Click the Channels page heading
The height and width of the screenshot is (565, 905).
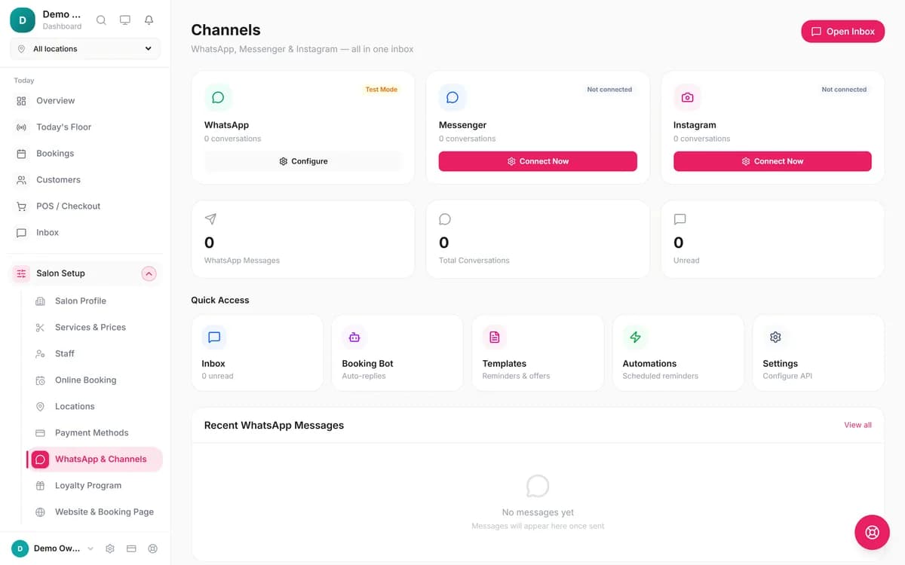(x=225, y=30)
